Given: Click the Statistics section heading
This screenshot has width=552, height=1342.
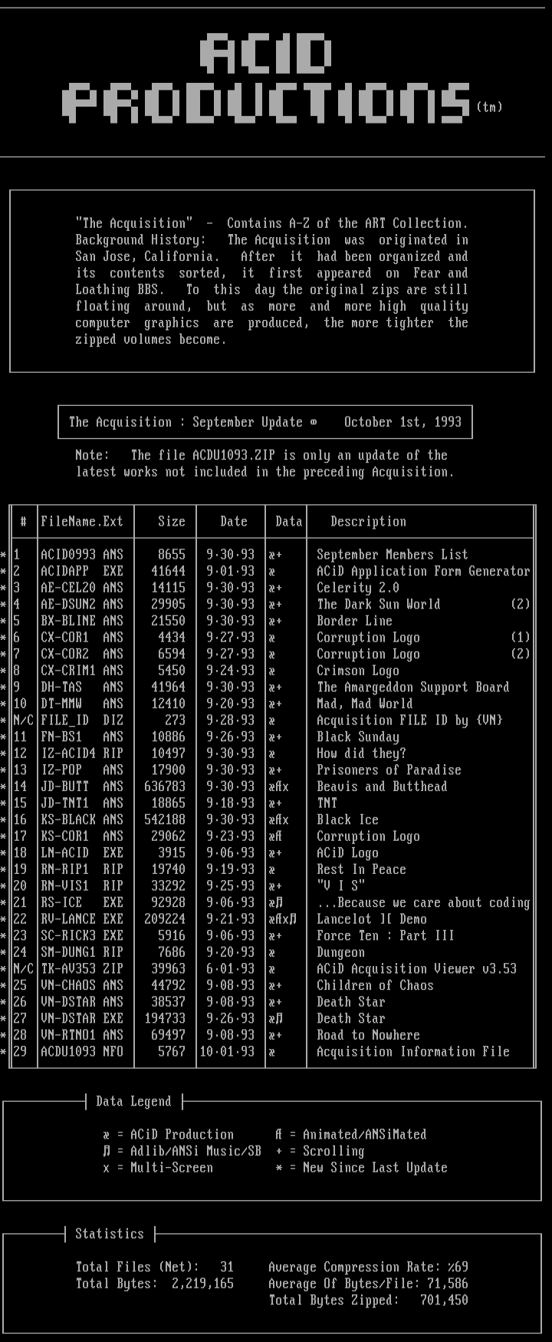Looking at the screenshot, I should [110, 1234].
